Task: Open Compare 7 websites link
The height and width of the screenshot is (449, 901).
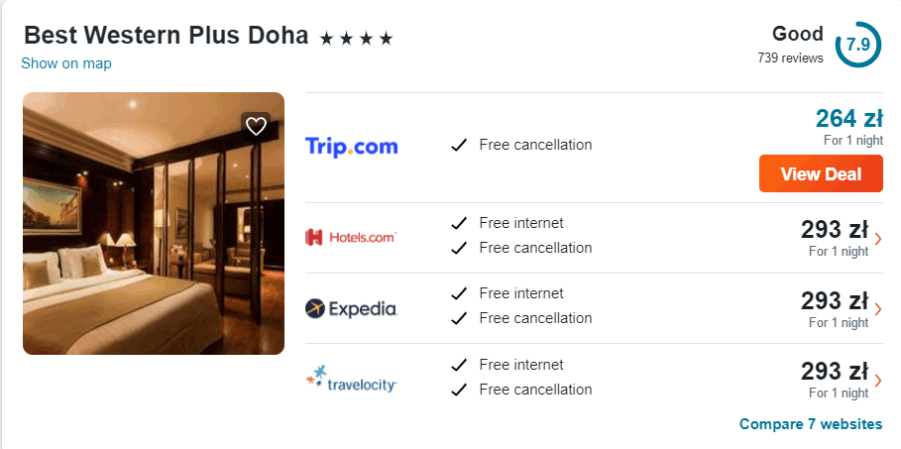Action: (810, 424)
